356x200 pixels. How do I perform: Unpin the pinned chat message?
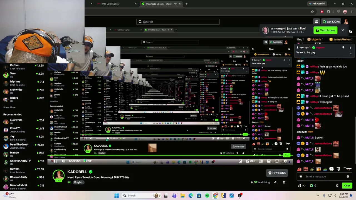[x=343, y=47]
